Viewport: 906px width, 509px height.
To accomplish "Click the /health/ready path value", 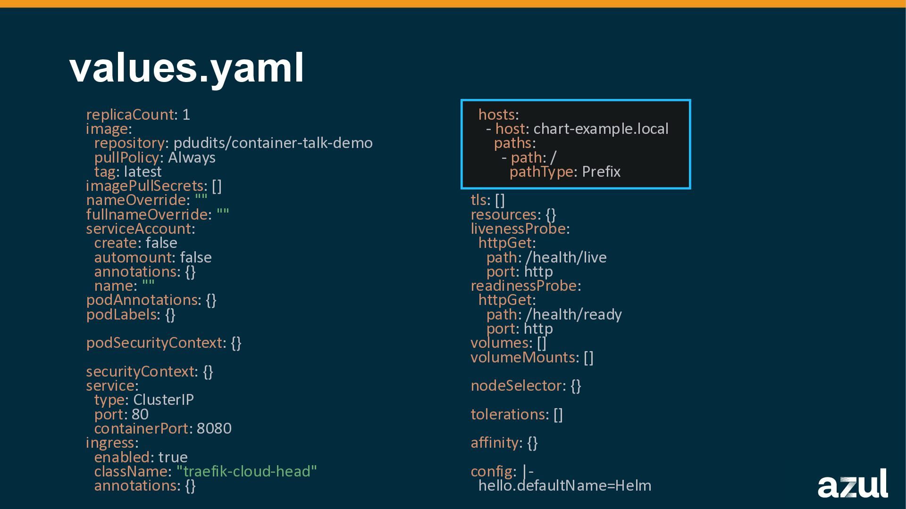I will [x=573, y=314].
